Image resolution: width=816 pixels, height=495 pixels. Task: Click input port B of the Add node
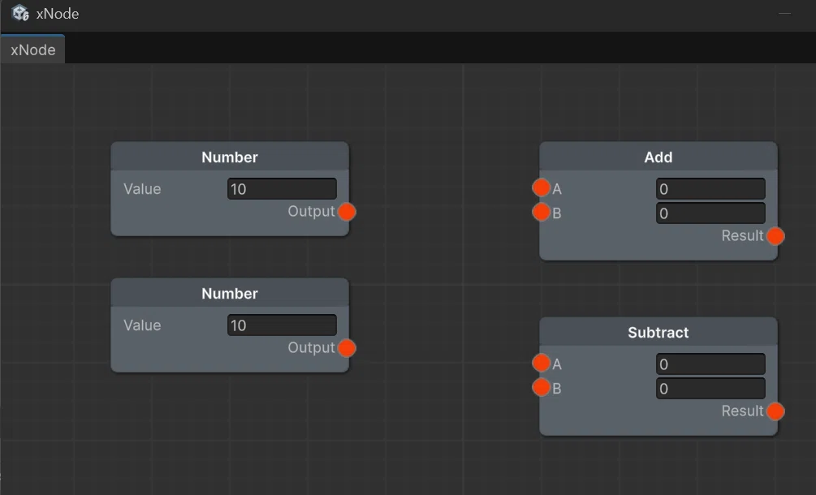(542, 212)
